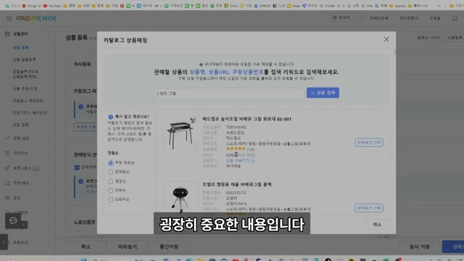
Task: Expand the side panel arrow at left edge
Action: click(4, 241)
